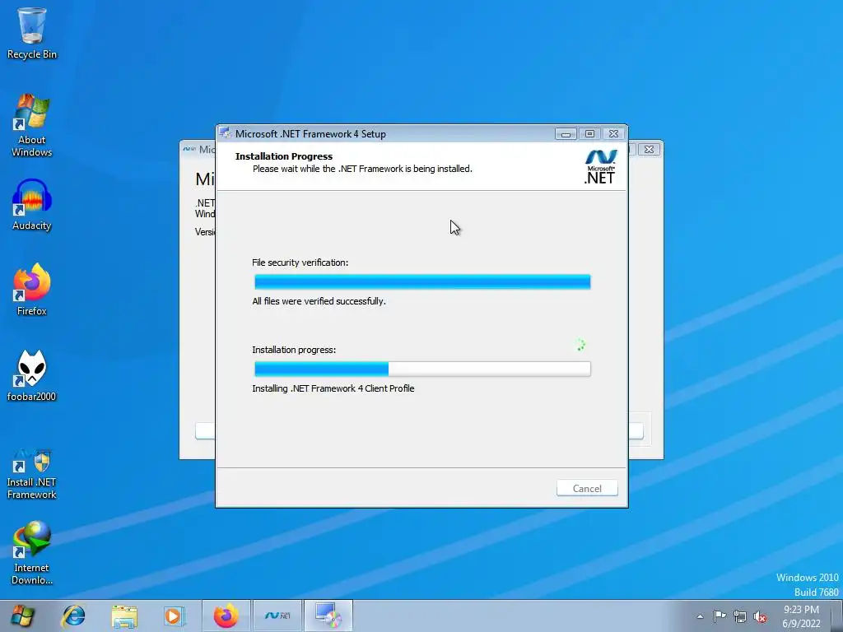Viewport: 843px width, 632px height.
Task: Open the Action Center flag icon
Action: tap(720, 616)
